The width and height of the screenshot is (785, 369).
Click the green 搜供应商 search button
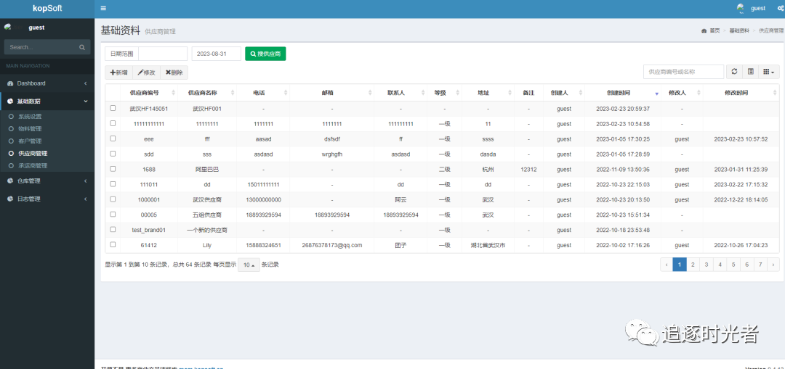(x=265, y=54)
